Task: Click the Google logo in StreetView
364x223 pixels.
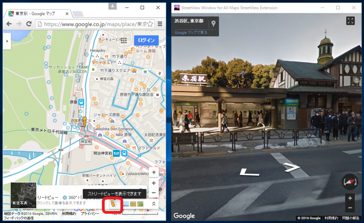Action: tap(184, 216)
